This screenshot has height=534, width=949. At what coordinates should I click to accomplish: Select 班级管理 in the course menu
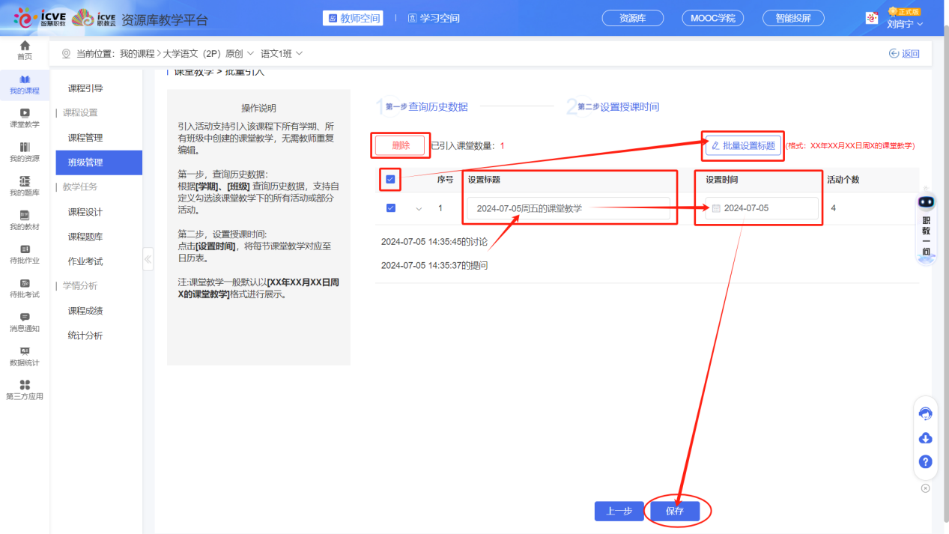click(x=98, y=162)
